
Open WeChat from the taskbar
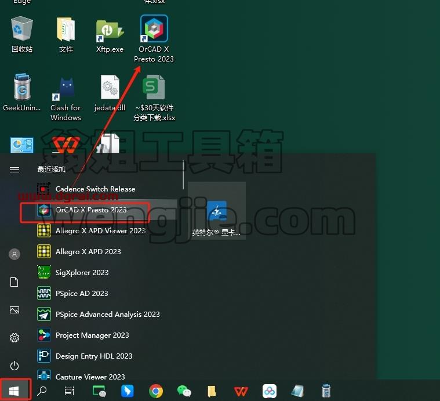tap(184, 391)
